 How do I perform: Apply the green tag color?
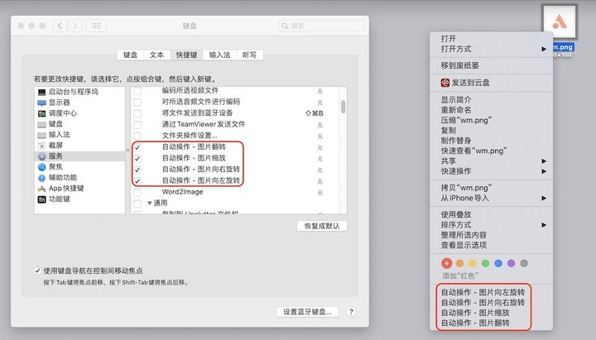click(x=485, y=263)
